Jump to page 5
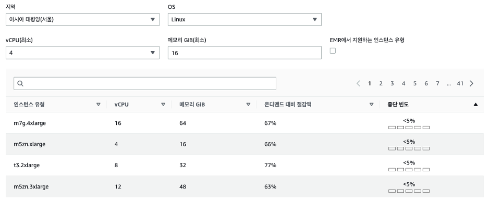 click(415, 83)
